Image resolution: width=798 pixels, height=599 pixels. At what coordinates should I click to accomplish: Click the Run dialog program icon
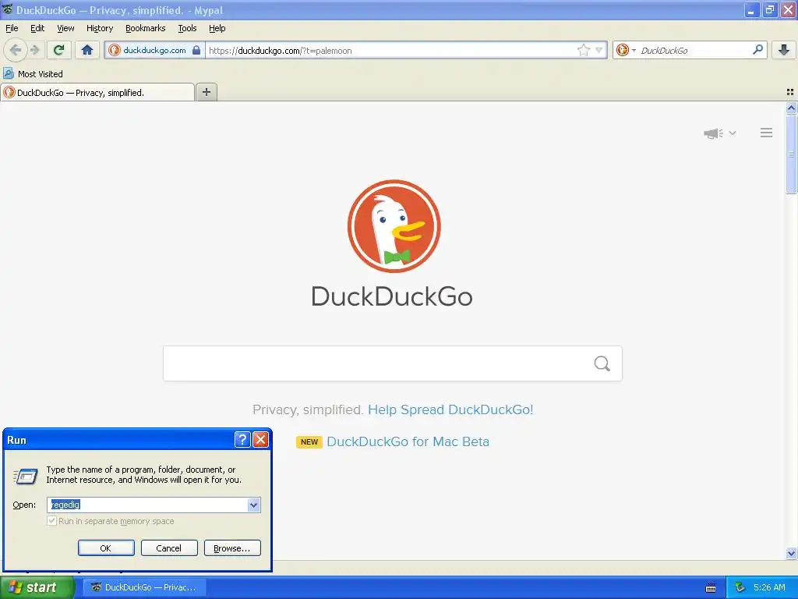pos(26,477)
